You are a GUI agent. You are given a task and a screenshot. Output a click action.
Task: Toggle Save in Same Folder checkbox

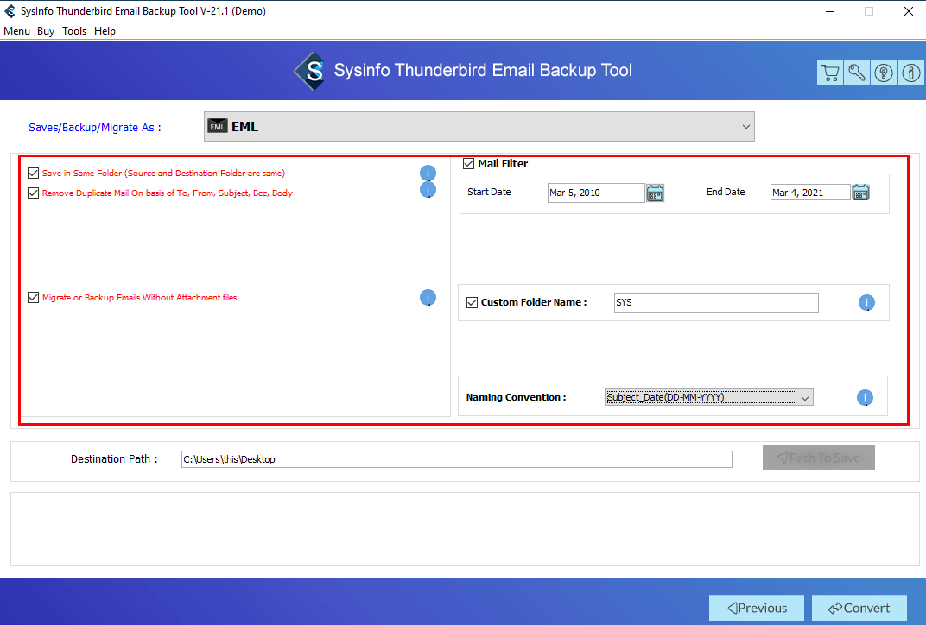pos(34,173)
